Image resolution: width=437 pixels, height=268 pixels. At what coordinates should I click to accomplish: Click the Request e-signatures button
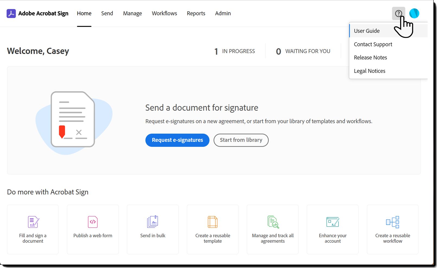pos(177,140)
